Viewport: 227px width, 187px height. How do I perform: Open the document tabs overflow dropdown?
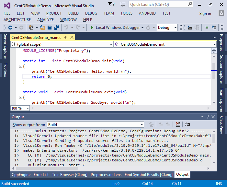215,38
